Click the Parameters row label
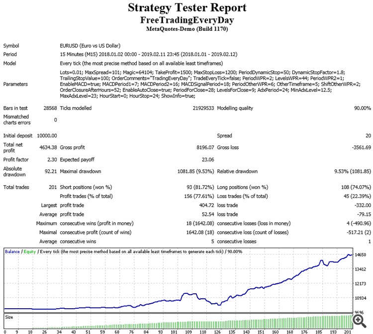373x334 pixels. (15, 84)
